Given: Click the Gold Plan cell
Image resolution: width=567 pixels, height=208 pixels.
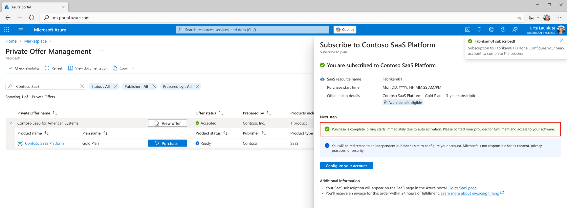Looking at the screenshot, I should pyautogui.click(x=90, y=143).
